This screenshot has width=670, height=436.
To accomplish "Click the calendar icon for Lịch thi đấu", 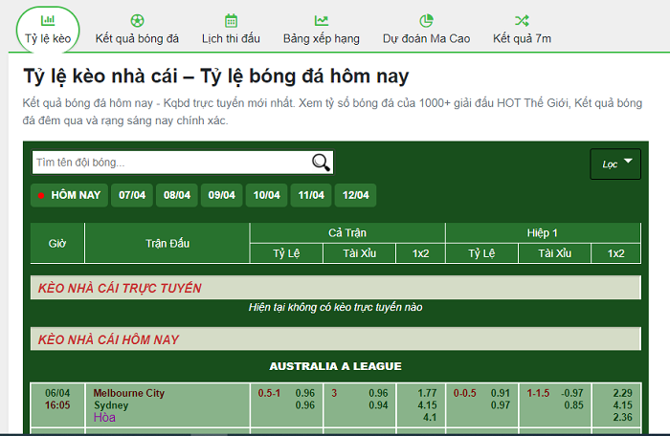I will click(x=231, y=20).
